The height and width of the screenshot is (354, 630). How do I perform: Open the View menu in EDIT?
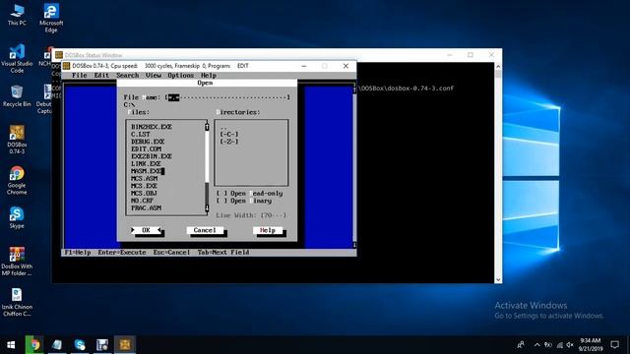[x=154, y=75]
